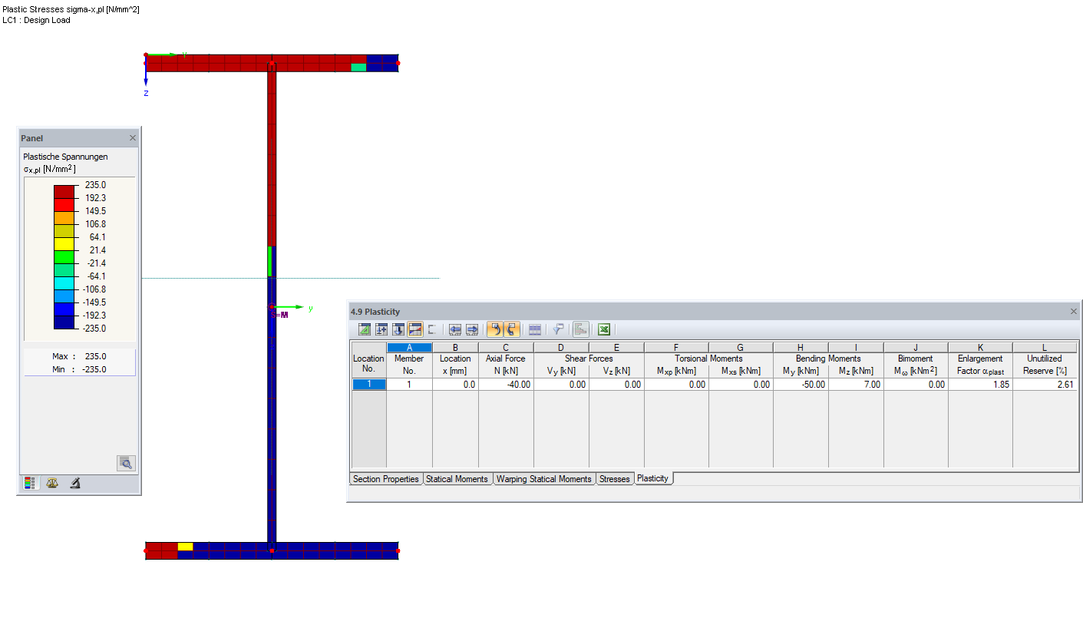Select the unutilized reserve value 2.61
Viewport: 1083px width, 618px height.
1045,385
